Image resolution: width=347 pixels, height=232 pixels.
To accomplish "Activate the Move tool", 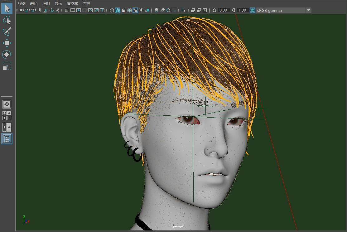I will [7, 43].
